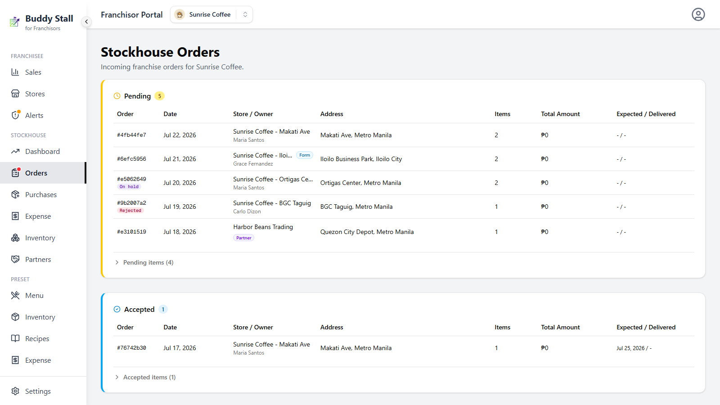Click the Accepted count badge 1

click(163, 309)
